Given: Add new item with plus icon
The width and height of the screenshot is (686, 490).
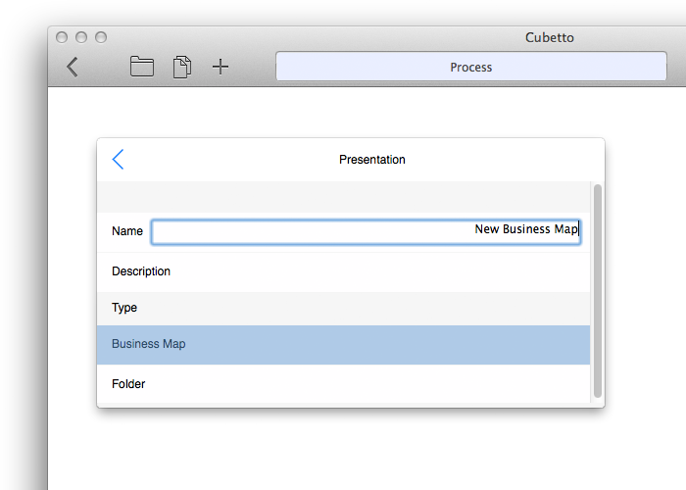Looking at the screenshot, I should (220, 67).
